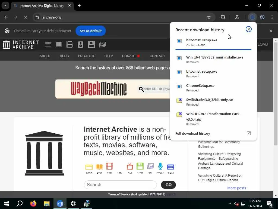
Task: Click the green software 1.2M floppy icon
Action: (x=140, y=166)
